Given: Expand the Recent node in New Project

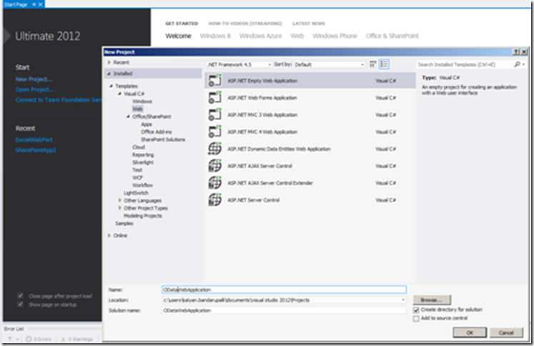Looking at the screenshot, I should 109,62.
